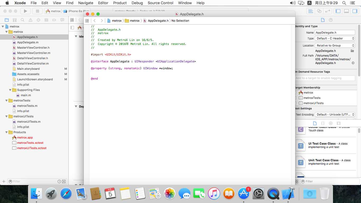The image size is (361, 203).
Task: Show the Assistant editor
Action: (319, 11)
